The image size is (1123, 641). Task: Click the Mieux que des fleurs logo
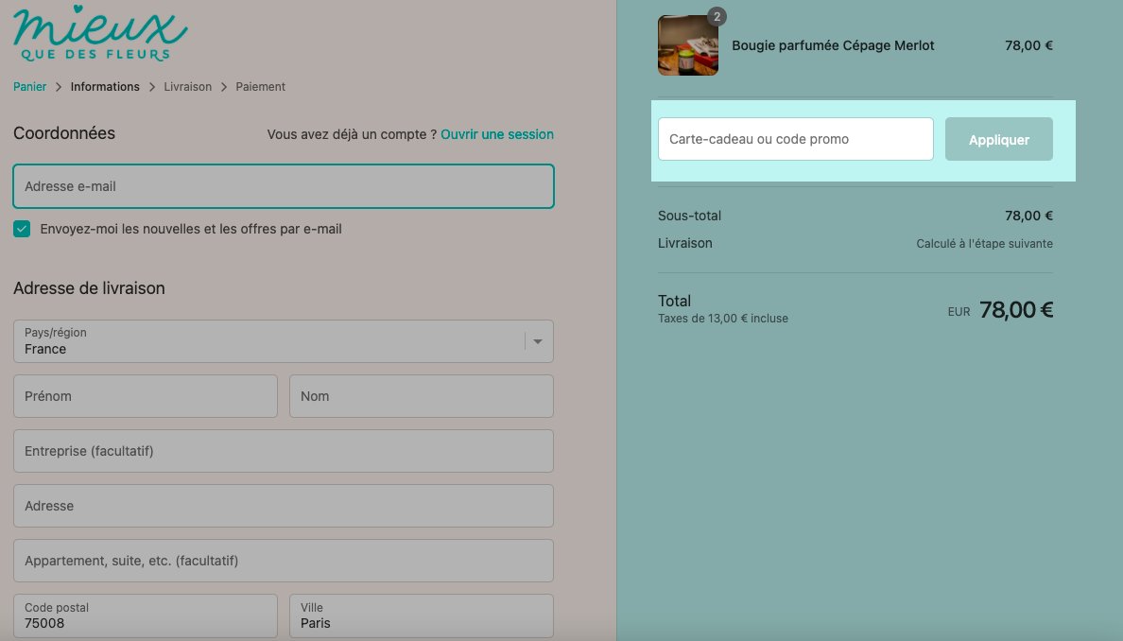click(100, 33)
